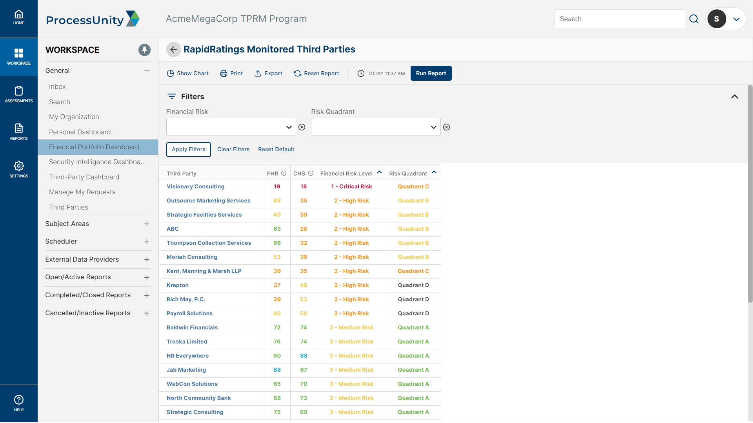The width and height of the screenshot is (753, 423).
Task: Expand Cancelled/Inactive Reports section
Action: pos(147,313)
